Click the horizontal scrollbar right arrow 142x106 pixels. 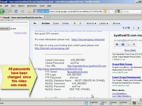pos(141,99)
